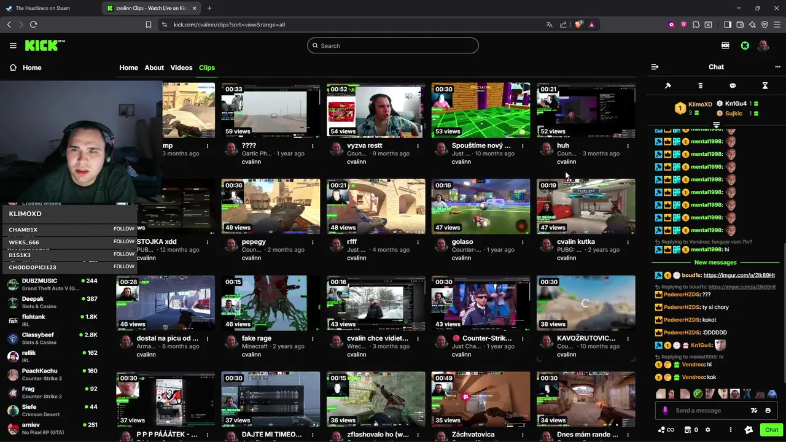786x442 pixels.
Task: Open options for 'rfff' clip
Action: 418,242
